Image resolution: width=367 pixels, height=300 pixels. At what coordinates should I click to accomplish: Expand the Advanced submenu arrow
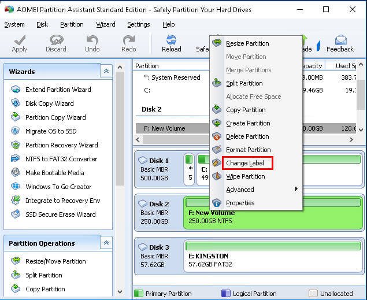pos(296,189)
